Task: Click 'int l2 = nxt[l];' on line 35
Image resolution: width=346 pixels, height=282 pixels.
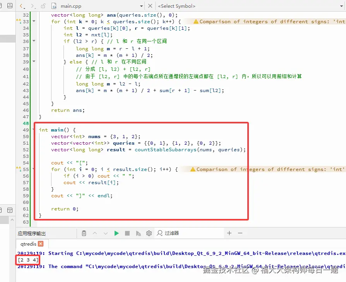Action: pyautogui.click(x=88, y=35)
